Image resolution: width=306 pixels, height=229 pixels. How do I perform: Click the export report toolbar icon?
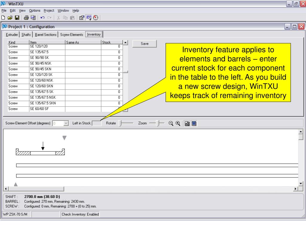(x=33, y=18)
